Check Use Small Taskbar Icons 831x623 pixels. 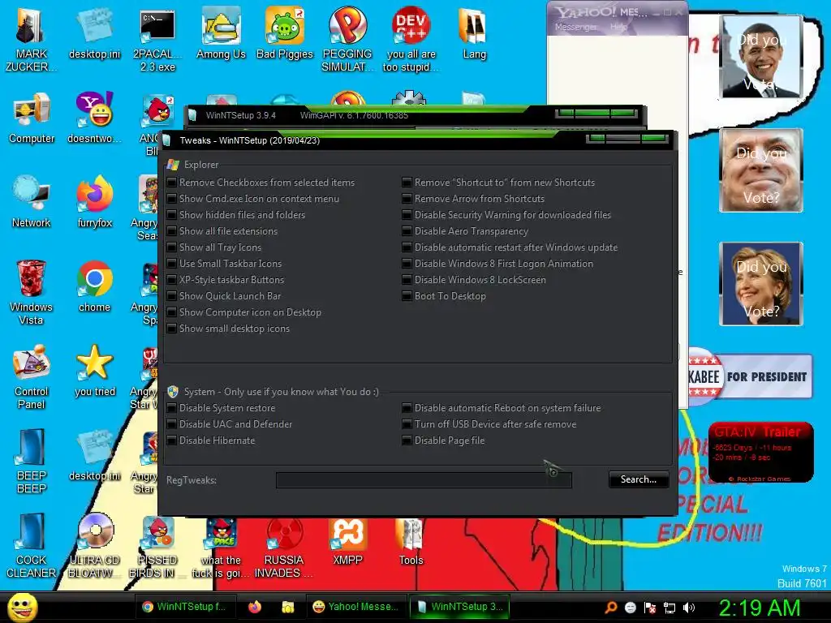(172, 264)
